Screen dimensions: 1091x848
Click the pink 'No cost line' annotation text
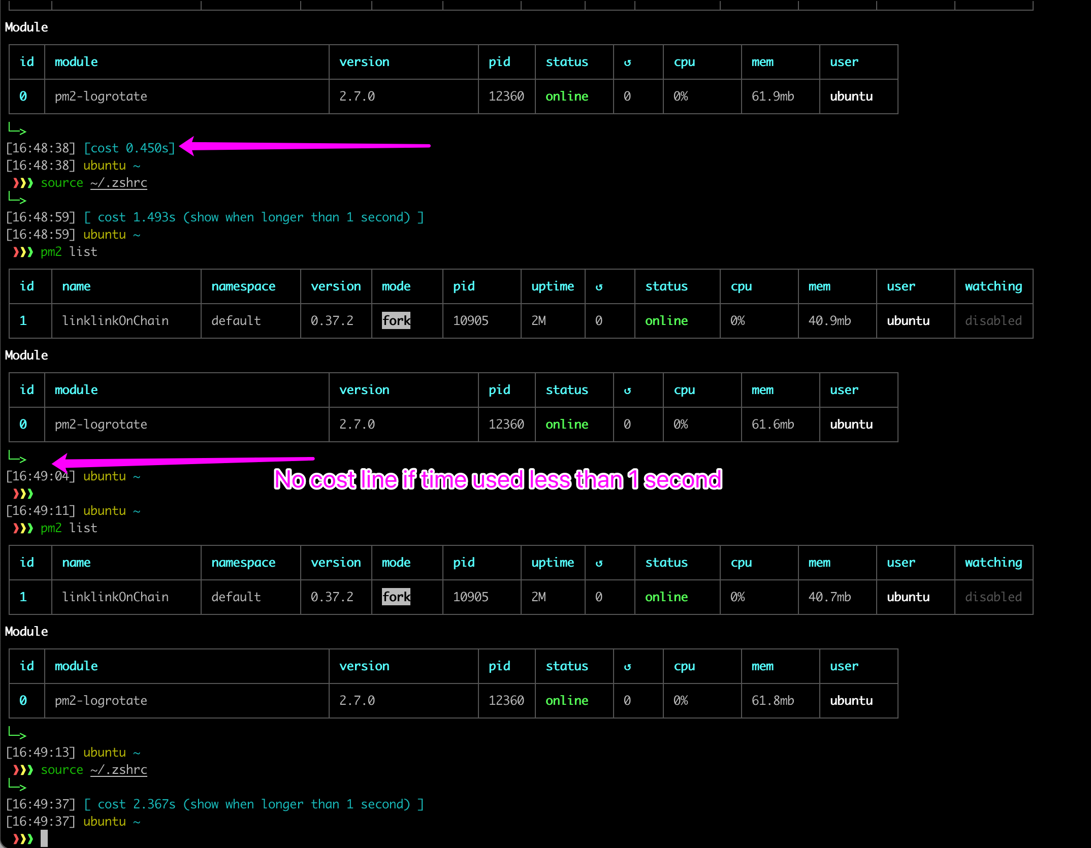[x=498, y=479]
